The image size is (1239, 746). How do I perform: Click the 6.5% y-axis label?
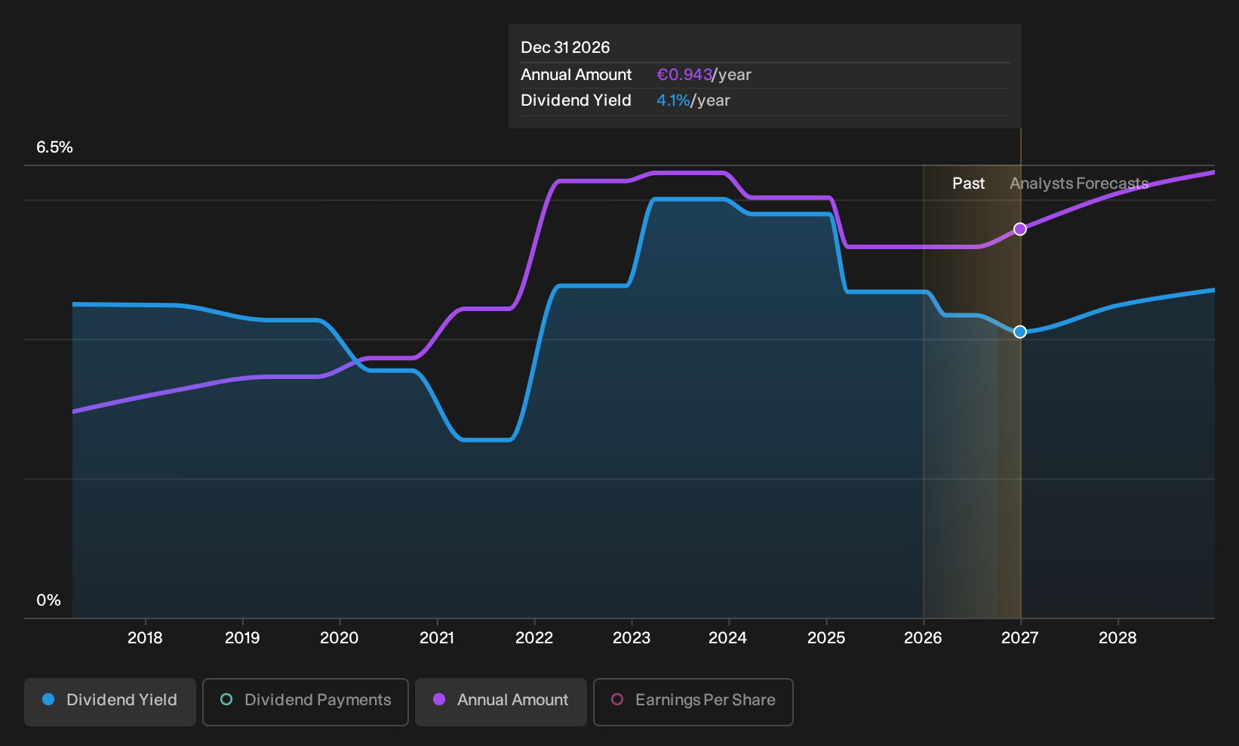coord(54,147)
